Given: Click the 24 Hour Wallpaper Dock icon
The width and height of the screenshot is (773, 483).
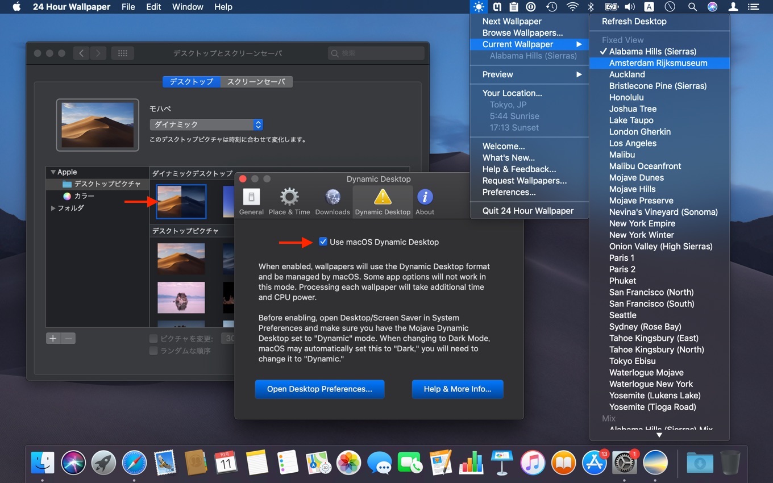Looking at the screenshot, I should click(655, 463).
